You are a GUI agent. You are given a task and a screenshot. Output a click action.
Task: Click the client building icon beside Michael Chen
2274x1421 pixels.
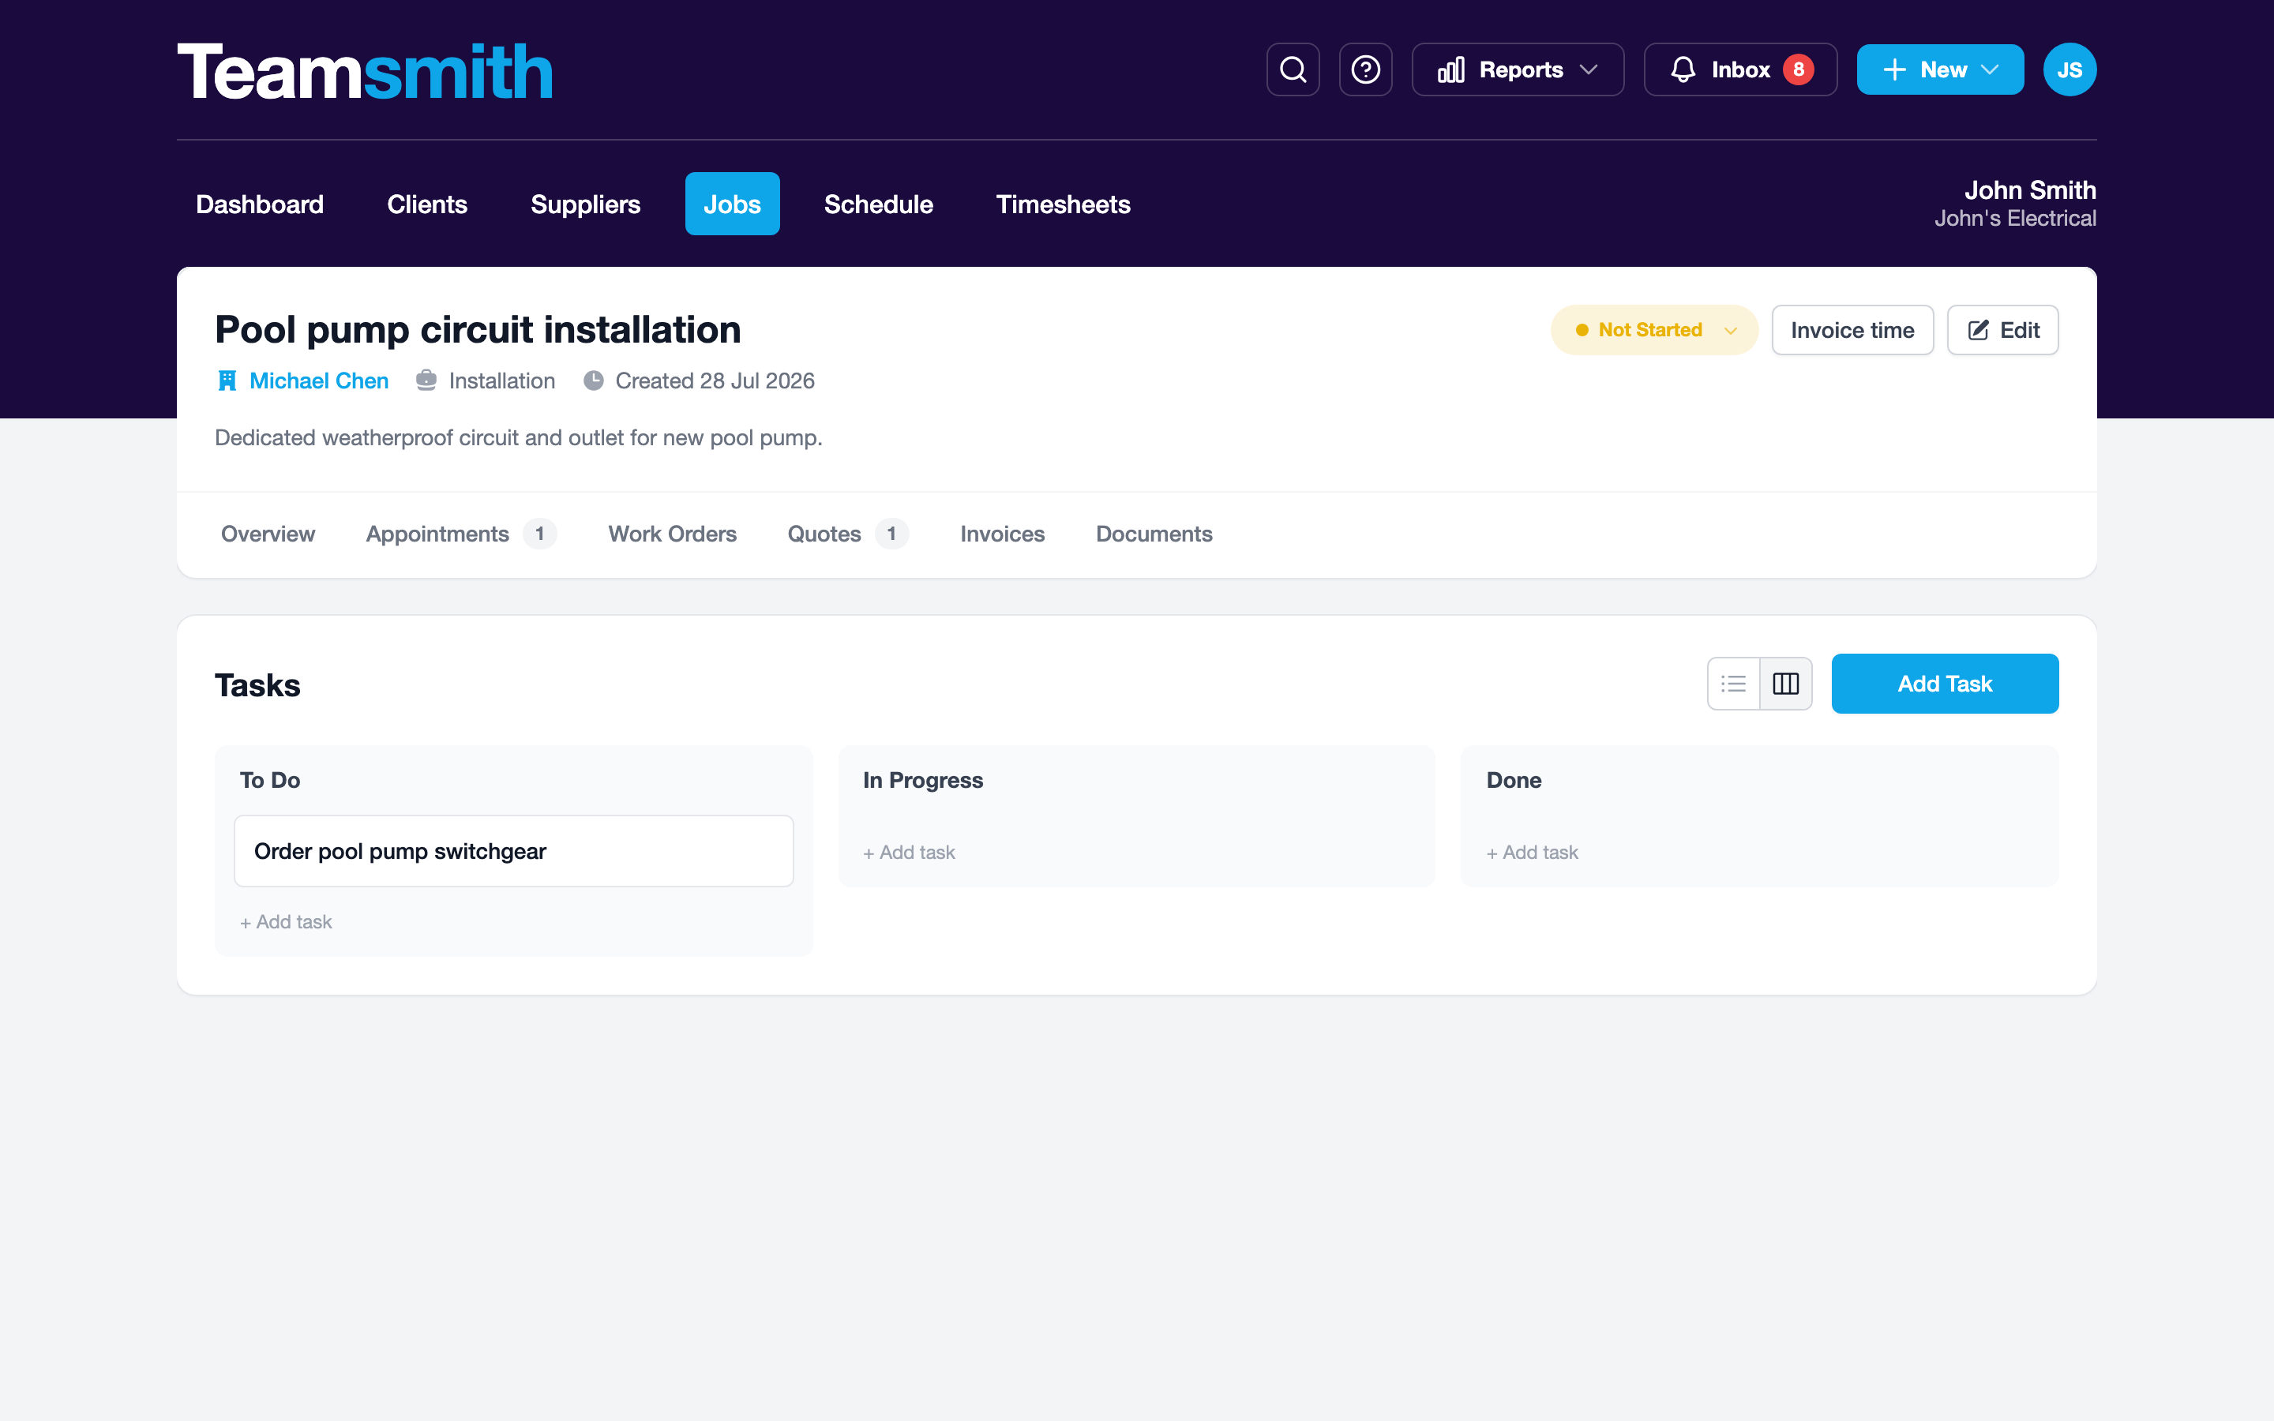tap(227, 381)
